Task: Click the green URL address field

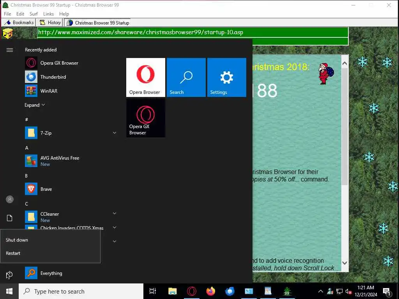Action: tap(192, 32)
